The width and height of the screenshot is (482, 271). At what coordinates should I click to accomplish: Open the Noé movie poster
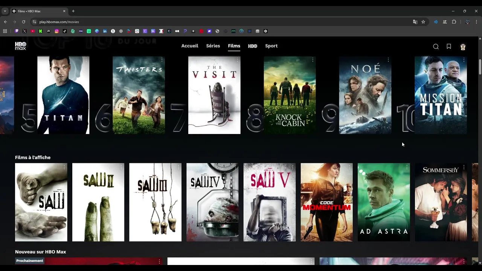365,95
